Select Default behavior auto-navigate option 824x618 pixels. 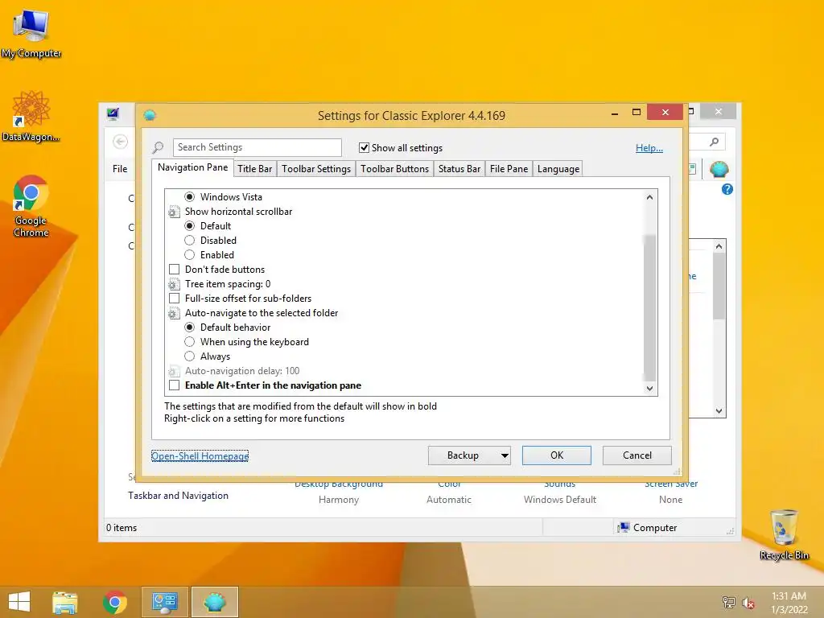(x=190, y=328)
